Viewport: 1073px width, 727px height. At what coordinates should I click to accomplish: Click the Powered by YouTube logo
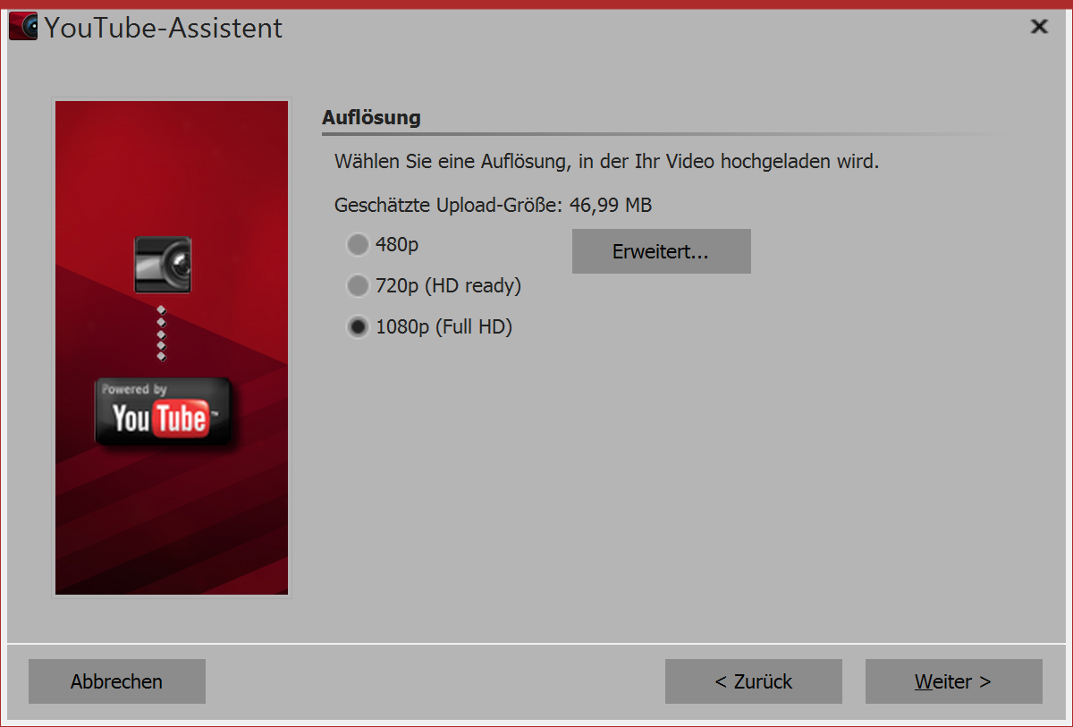pos(164,412)
